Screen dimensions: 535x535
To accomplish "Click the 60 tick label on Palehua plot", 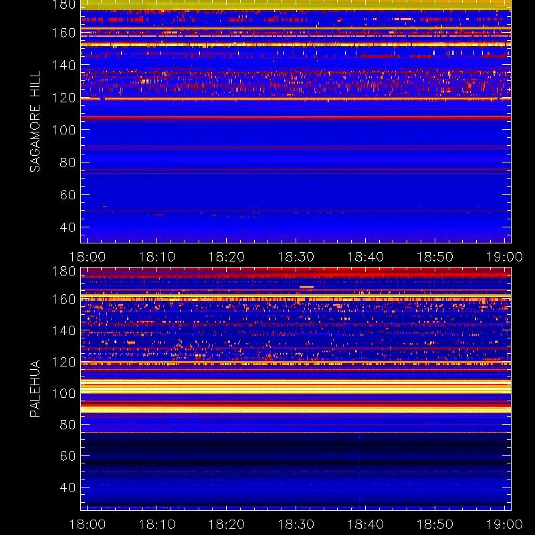I will (x=68, y=456).
